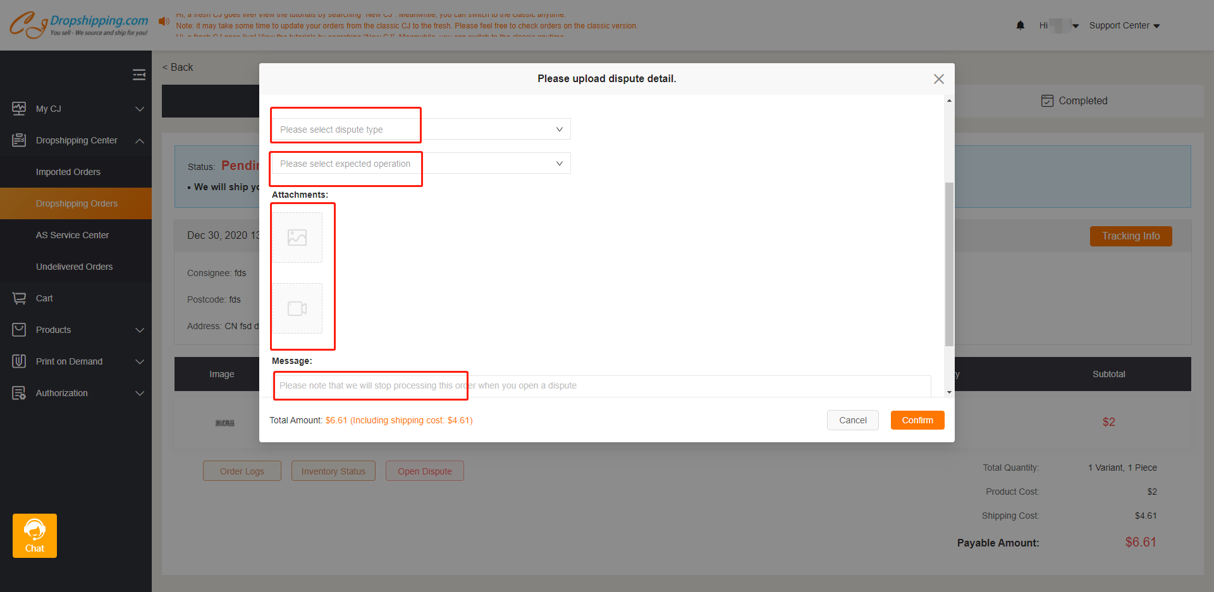Go to AS Service Center
Image resolution: width=1214 pixels, height=592 pixels.
tap(72, 235)
